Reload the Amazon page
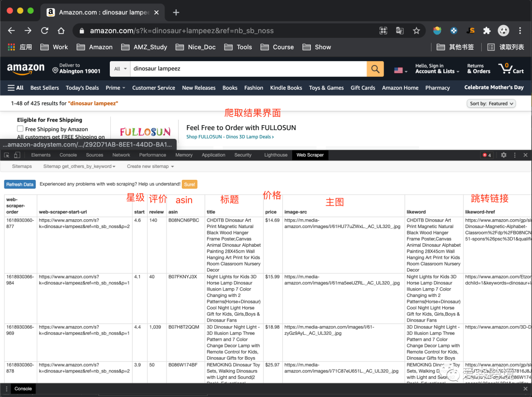This screenshot has width=532, height=397. (x=44, y=31)
